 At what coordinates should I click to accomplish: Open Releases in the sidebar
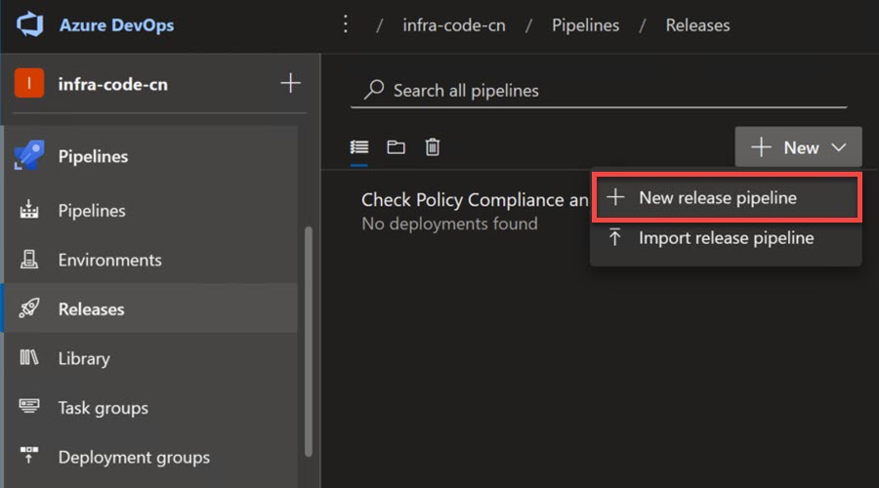(x=91, y=309)
